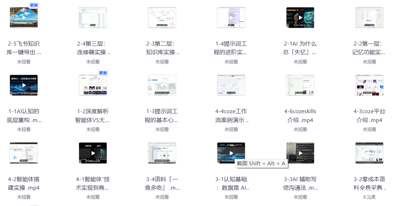Click the 更新 badge on 1-2深度解析 thumbnail
The image size is (396, 206).
(103, 73)
